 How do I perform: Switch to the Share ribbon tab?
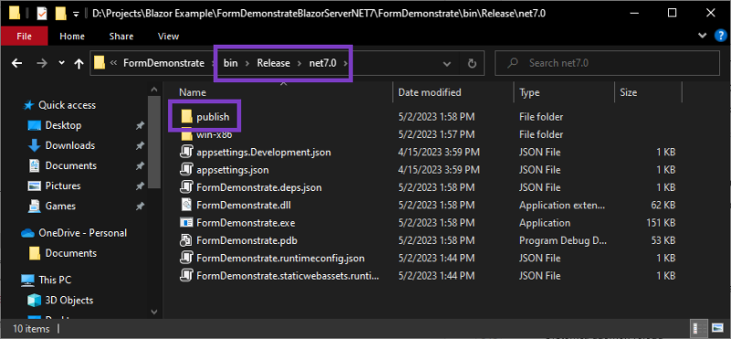click(121, 36)
